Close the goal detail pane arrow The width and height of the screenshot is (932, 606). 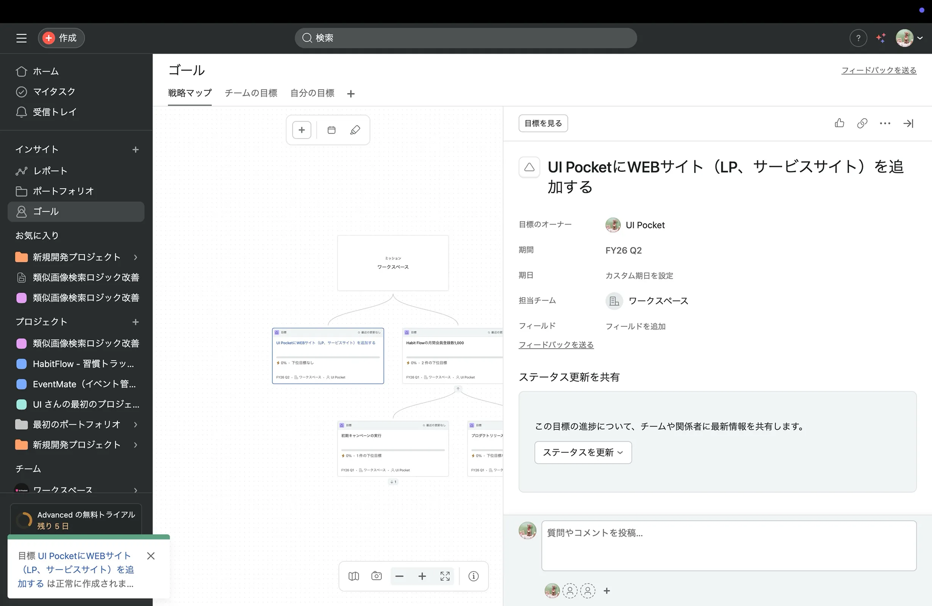908,123
